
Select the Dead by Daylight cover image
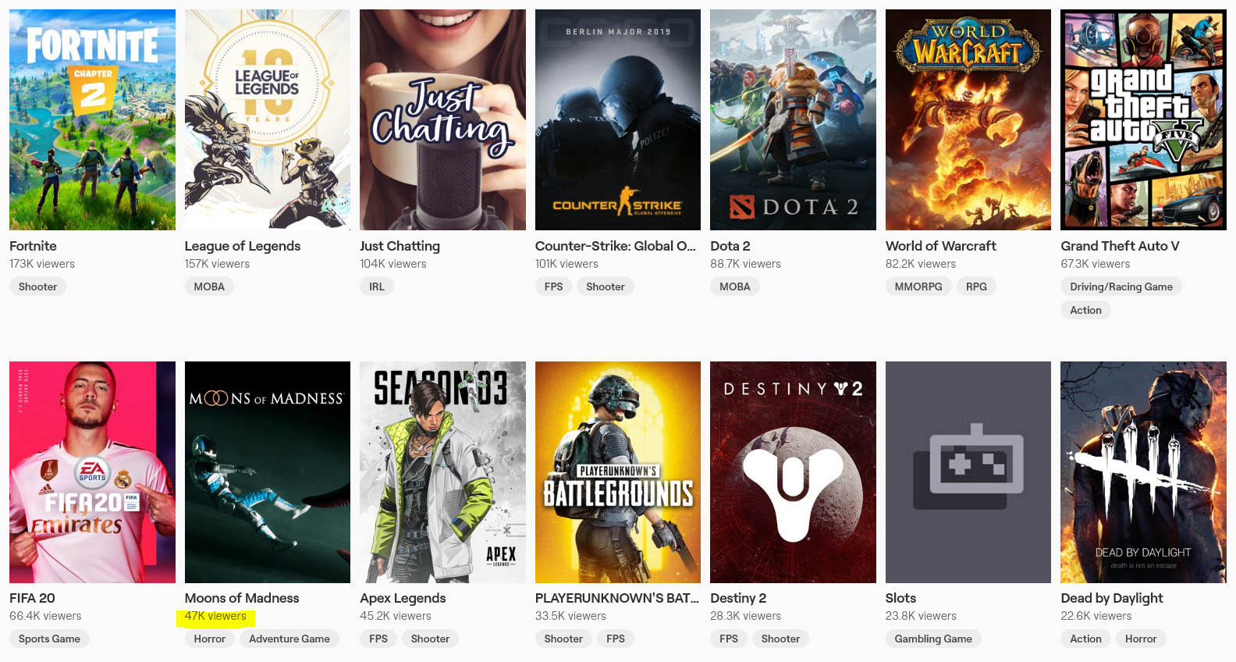[x=1143, y=472]
